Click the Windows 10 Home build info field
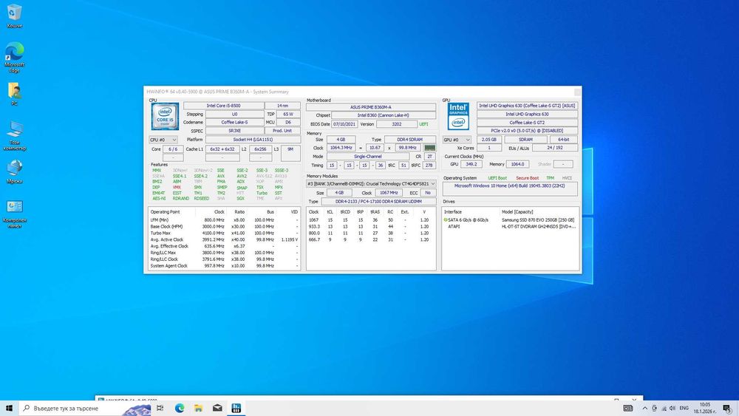Image resolution: width=739 pixels, height=416 pixels. coord(510,188)
